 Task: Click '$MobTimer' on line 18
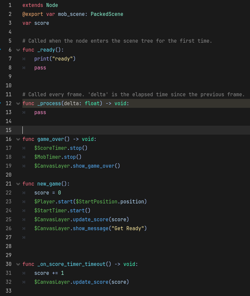[47, 157]
